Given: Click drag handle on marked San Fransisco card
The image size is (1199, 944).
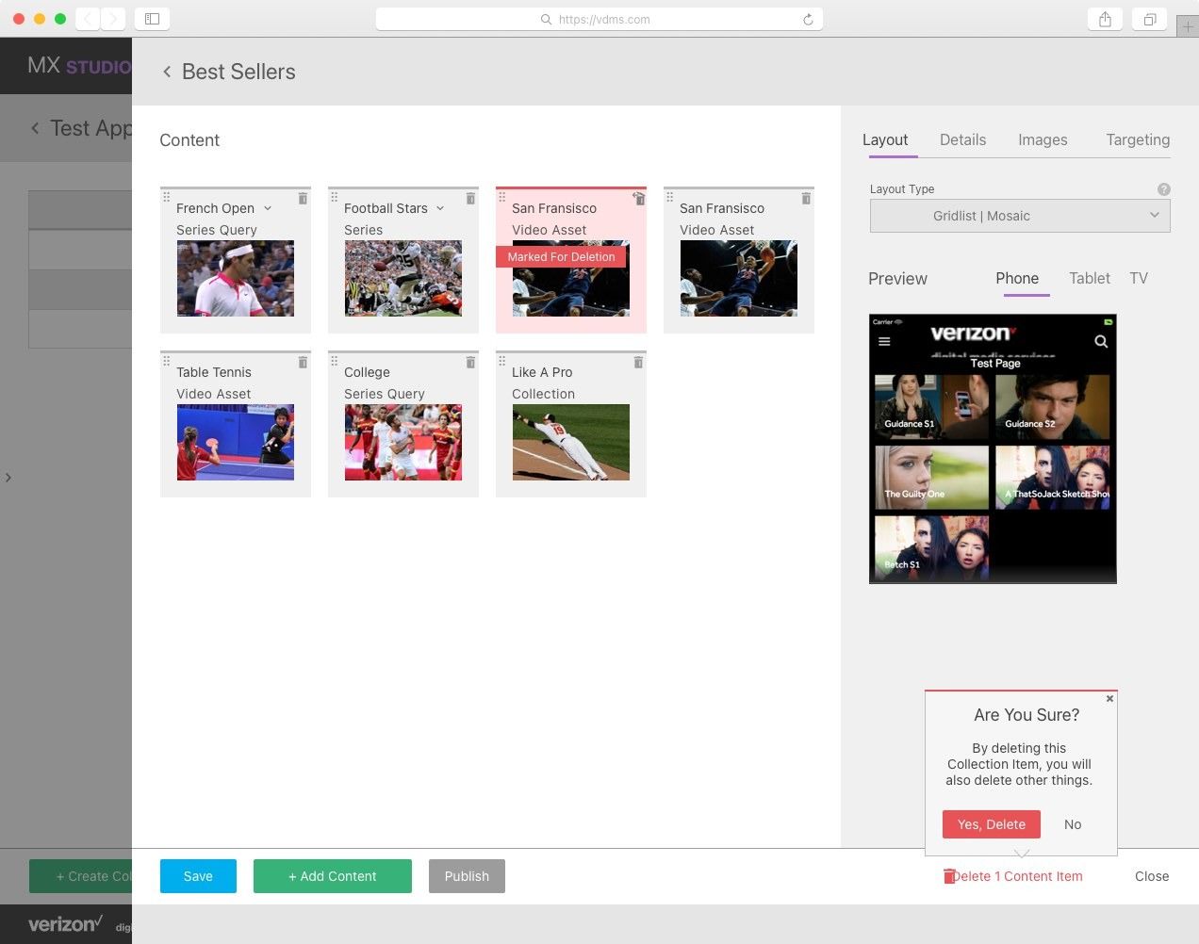Looking at the screenshot, I should pos(502,197).
